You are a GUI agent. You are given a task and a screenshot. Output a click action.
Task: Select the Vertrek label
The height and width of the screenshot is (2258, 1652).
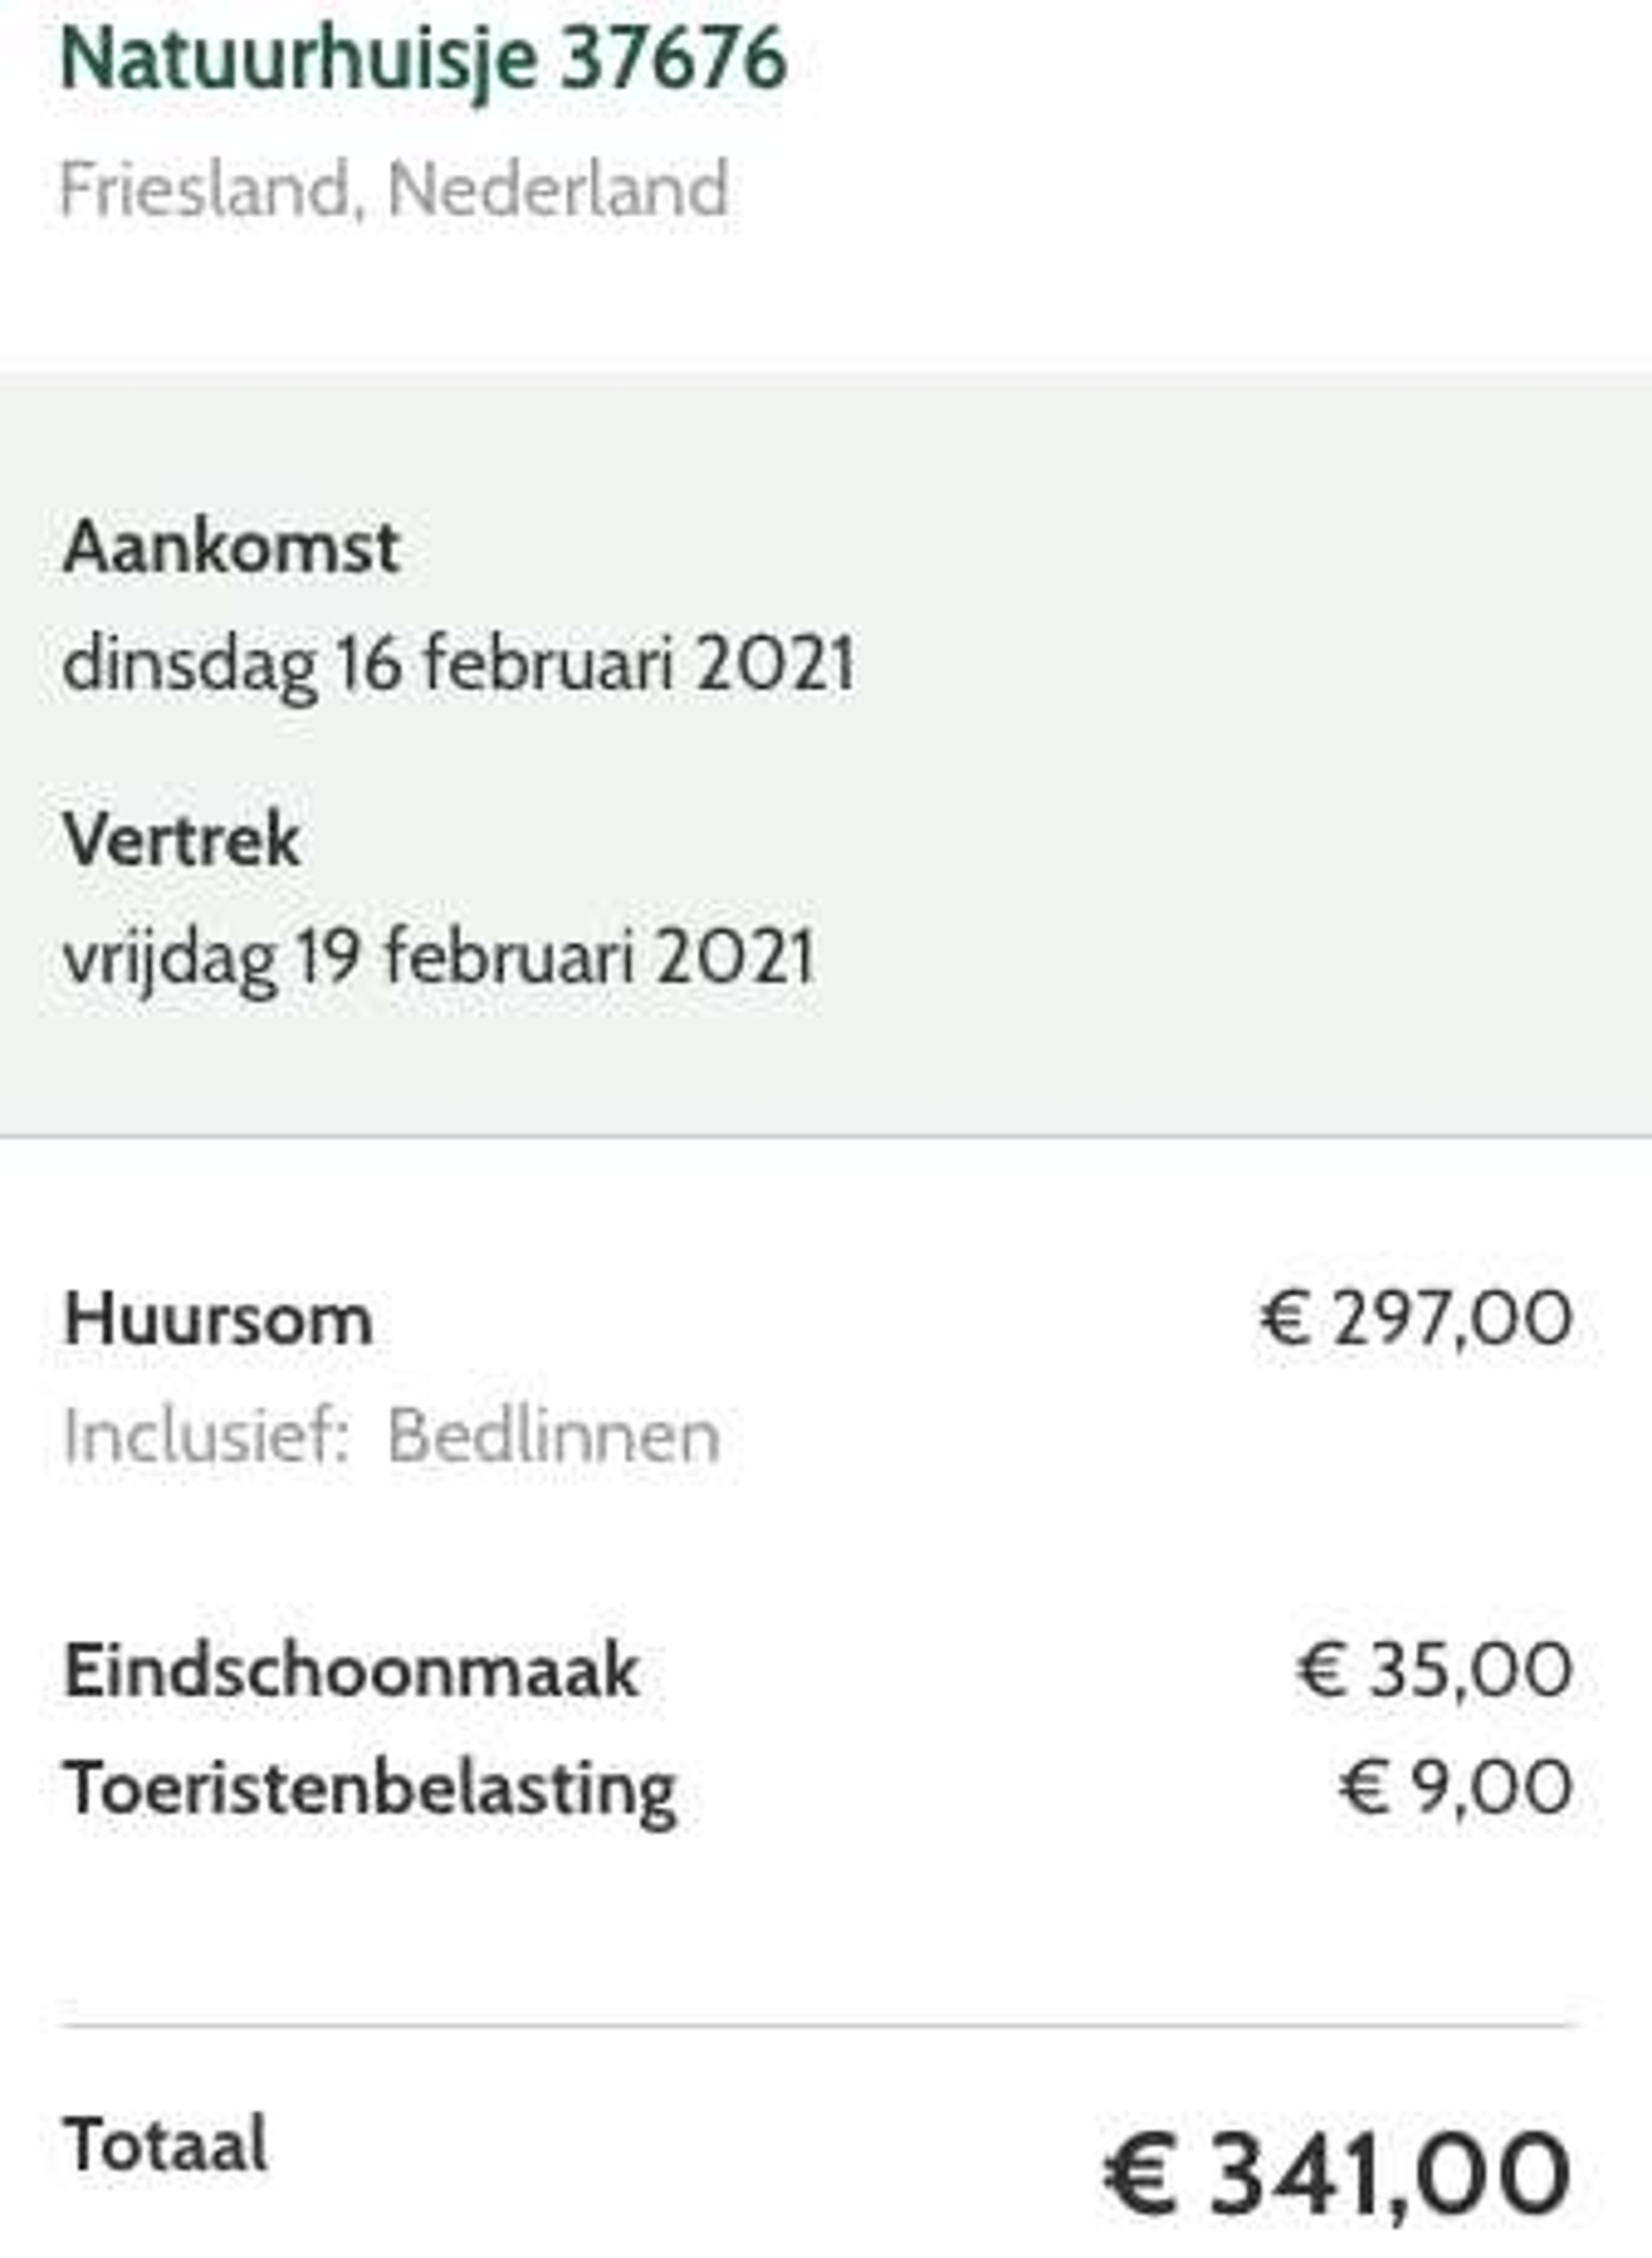pyautogui.click(x=181, y=839)
